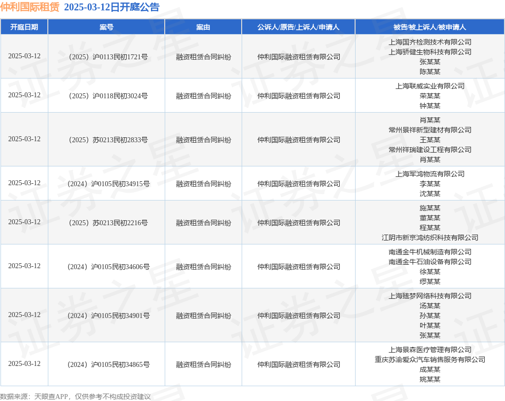Click defendant 钟某某
The image size is (505, 401).
coord(430,106)
